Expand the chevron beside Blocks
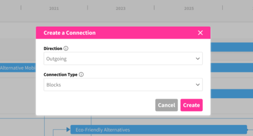Screen dimensions: 253x136 [x=198, y=85]
